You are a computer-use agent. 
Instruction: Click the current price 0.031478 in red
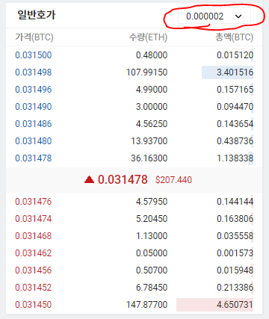(123, 179)
